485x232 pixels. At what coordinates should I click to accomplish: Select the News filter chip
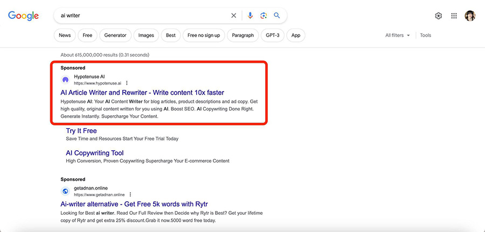(x=65, y=35)
